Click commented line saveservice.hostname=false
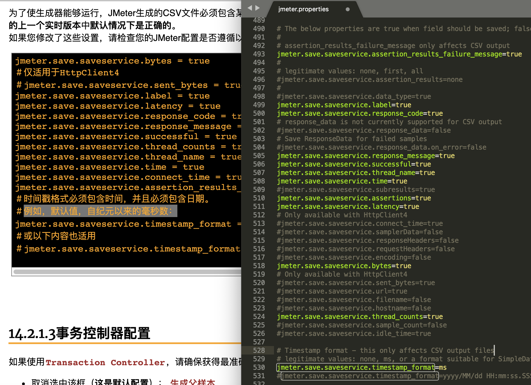531x385 pixels. pyautogui.click(x=354, y=308)
